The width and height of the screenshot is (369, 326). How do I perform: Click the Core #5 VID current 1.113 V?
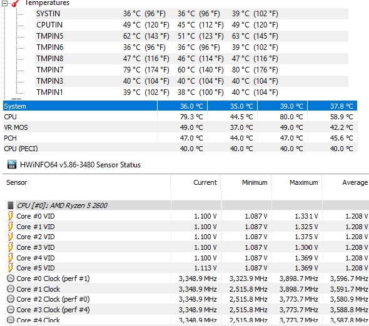pos(205,268)
